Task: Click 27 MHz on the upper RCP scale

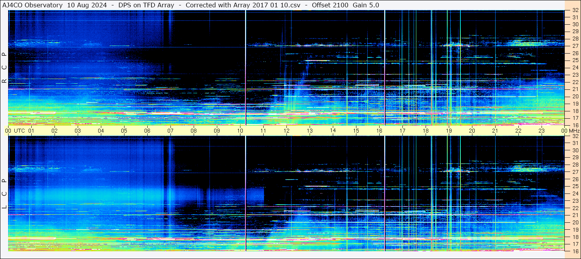Action: click(x=575, y=45)
